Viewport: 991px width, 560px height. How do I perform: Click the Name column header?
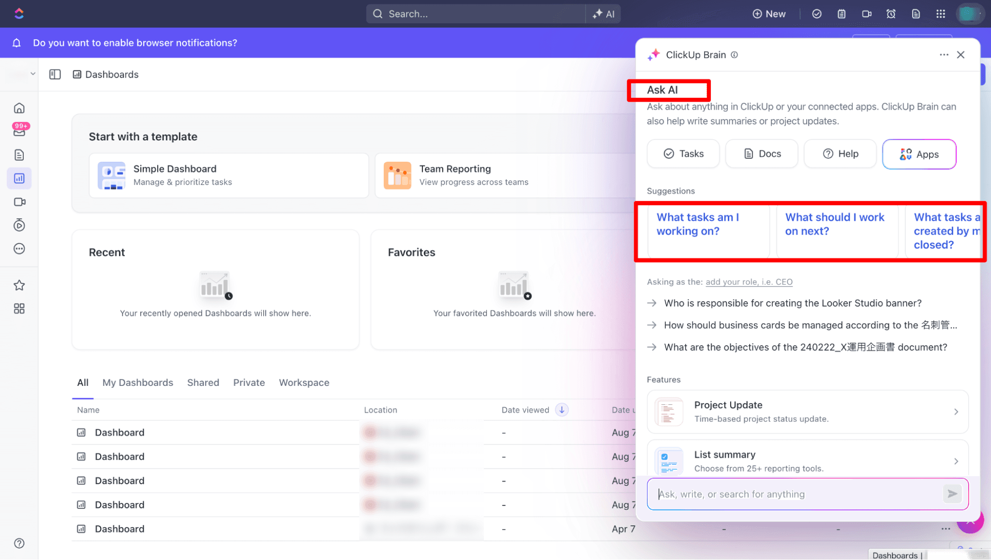pyautogui.click(x=88, y=410)
